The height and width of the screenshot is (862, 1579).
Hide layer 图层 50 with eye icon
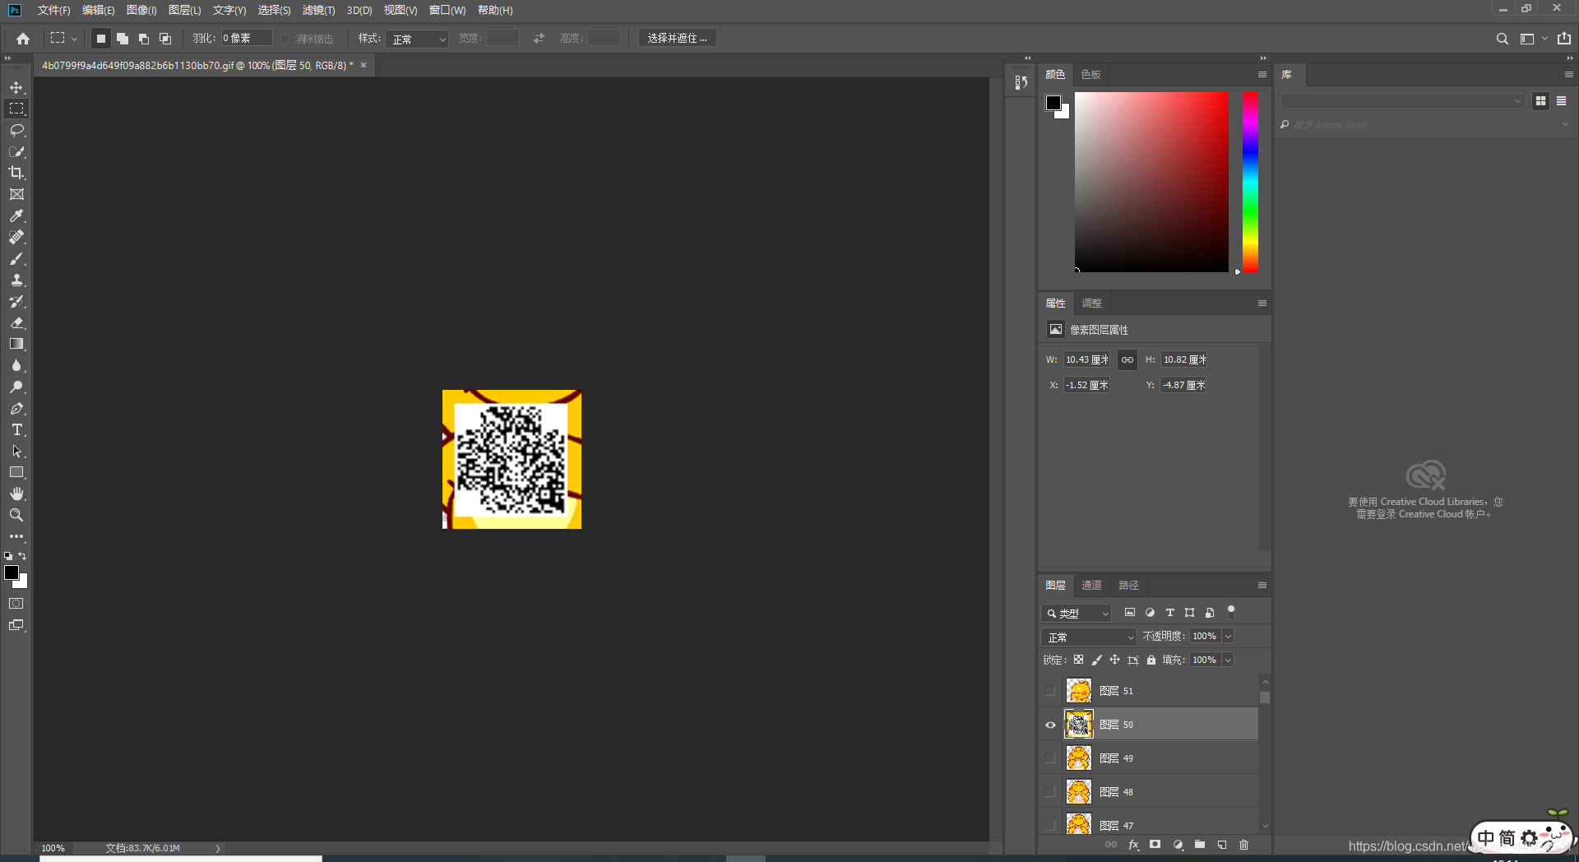pos(1050,725)
